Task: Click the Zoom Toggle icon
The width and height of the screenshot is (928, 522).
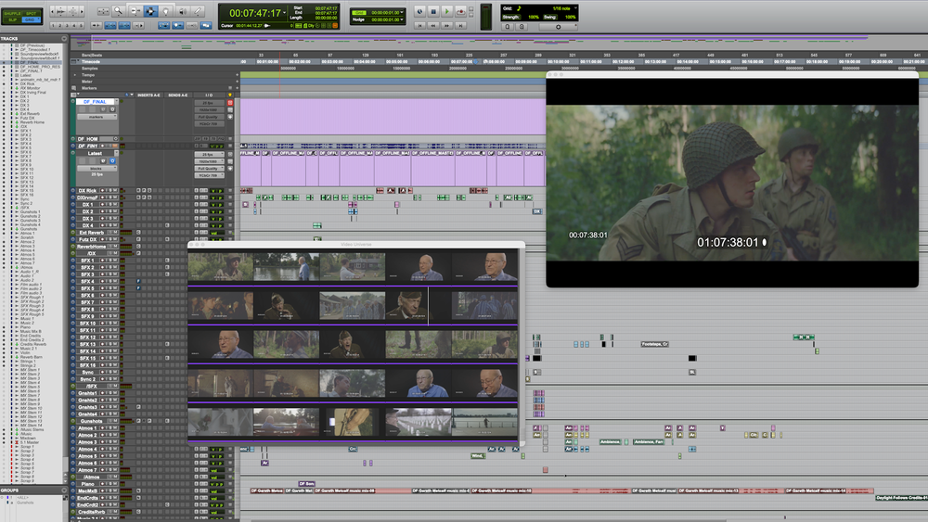Action: point(104,11)
